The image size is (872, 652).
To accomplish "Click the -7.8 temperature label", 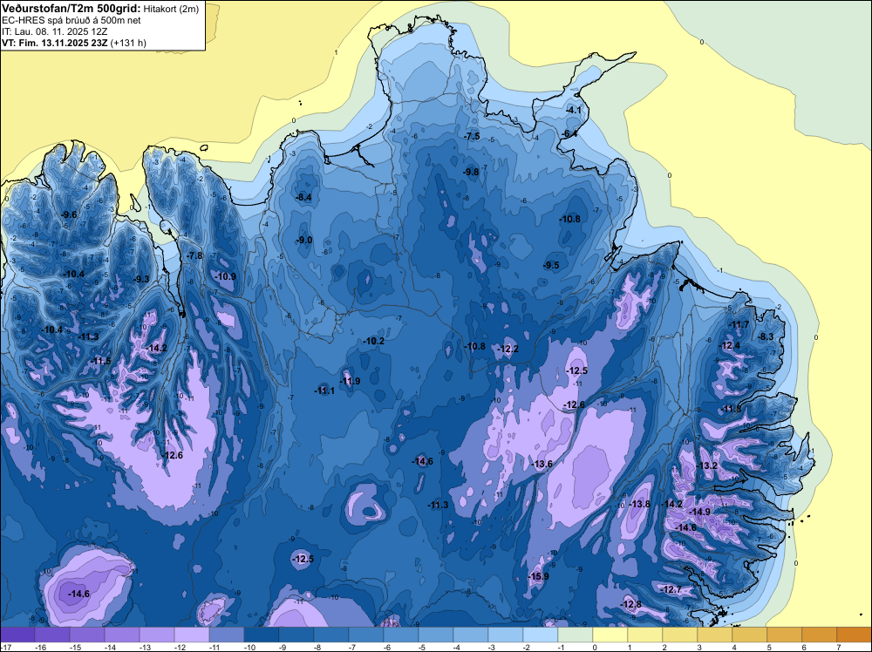I will (x=194, y=255).
